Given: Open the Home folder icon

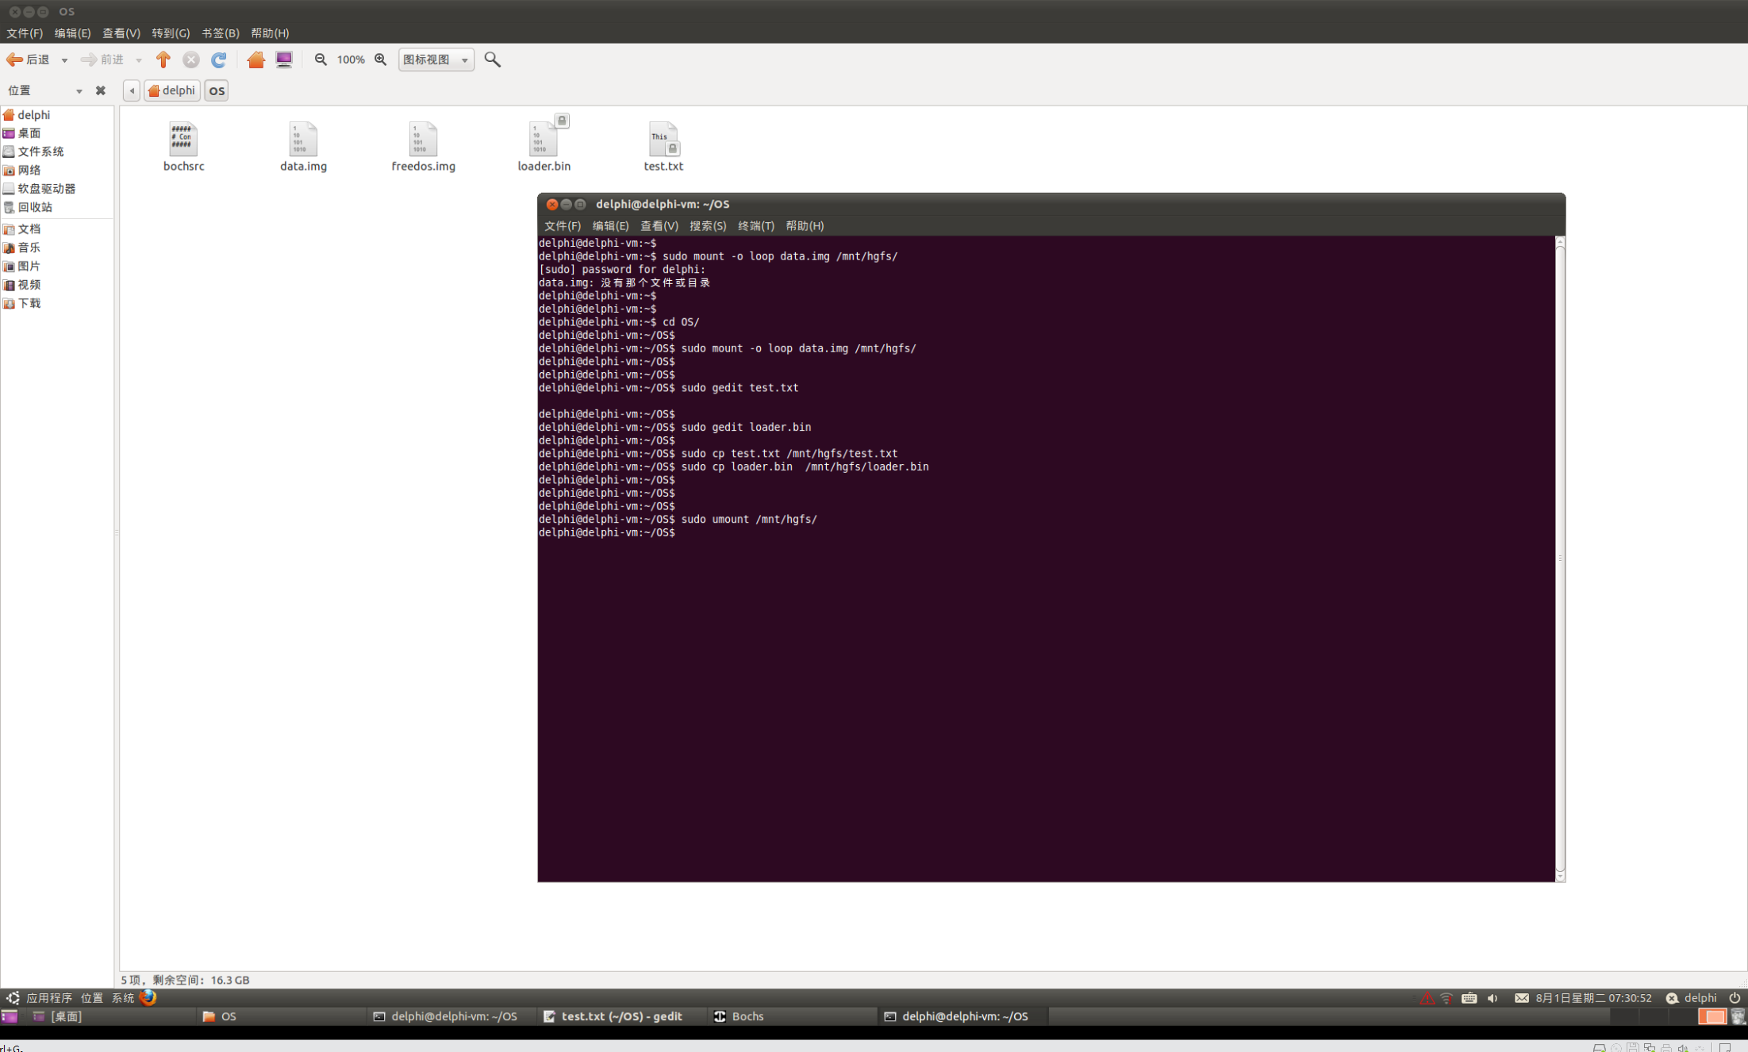Looking at the screenshot, I should click(x=255, y=60).
